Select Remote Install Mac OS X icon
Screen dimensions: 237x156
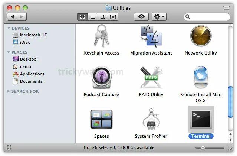click(x=201, y=77)
